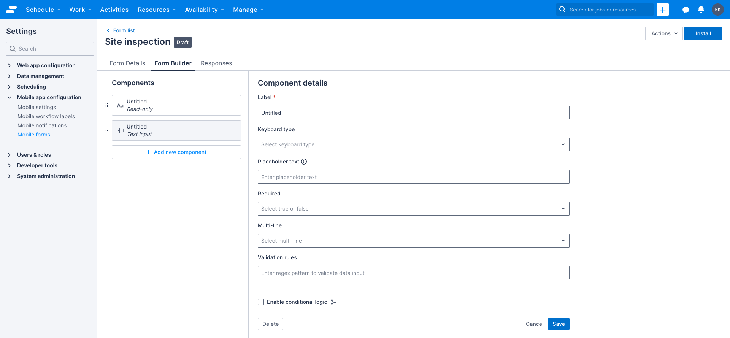Open the Required true or false dropdown
The height and width of the screenshot is (338, 730).
click(x=414, y=209)
